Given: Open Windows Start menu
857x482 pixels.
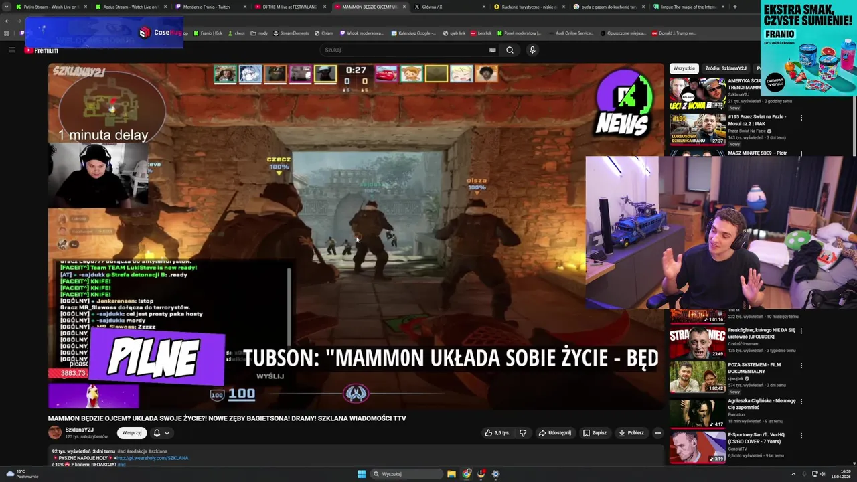Looking at the screenshot, I should 362,474.
